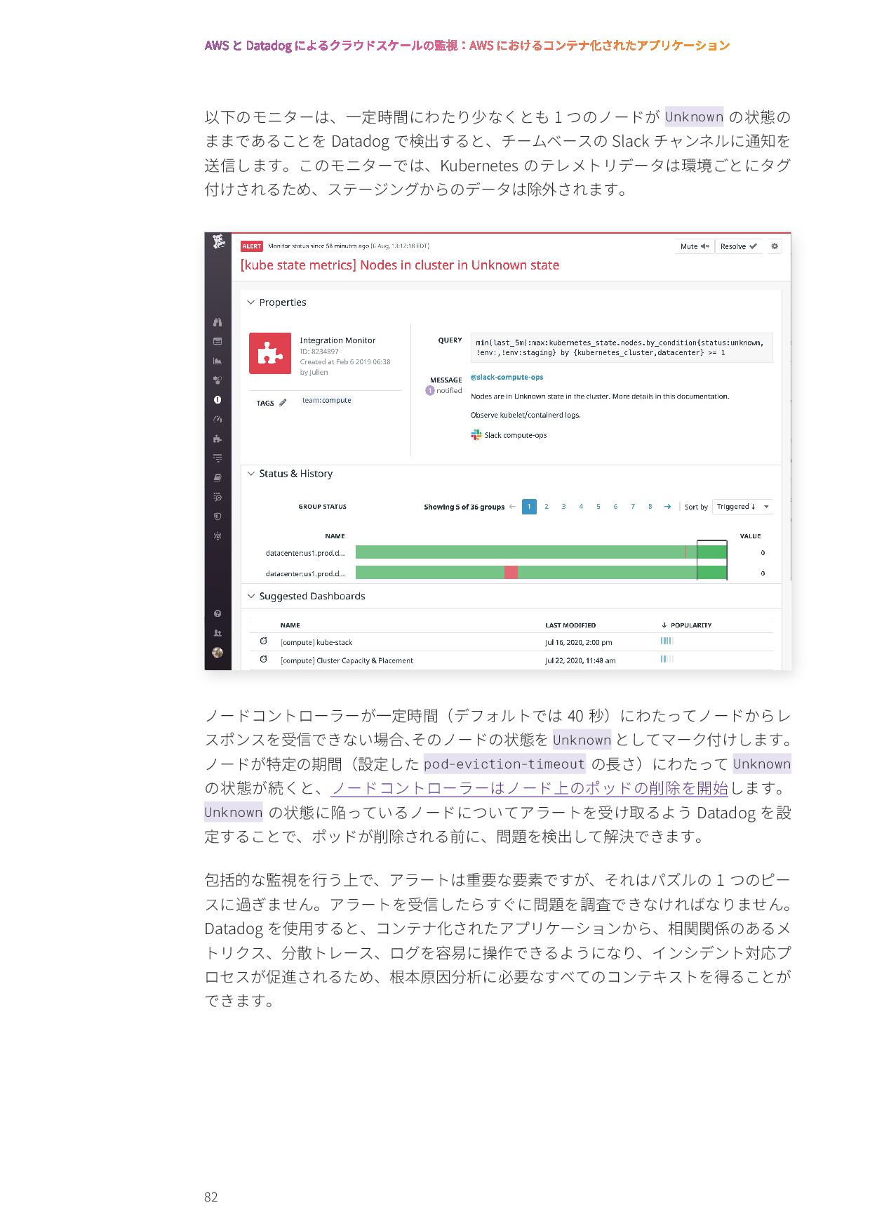Open the Dashboards area-chart sidebar icon
Screen dimensions: 870x1231
[217, 361]
